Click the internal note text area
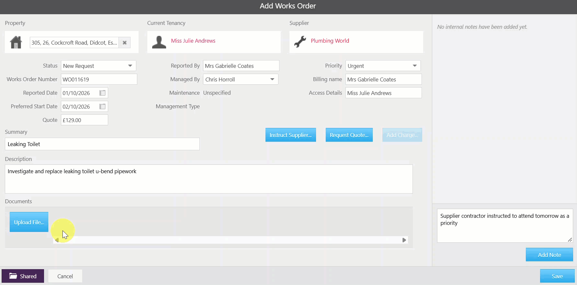Viewport: 577px width, 285px height. pos(505,226)
